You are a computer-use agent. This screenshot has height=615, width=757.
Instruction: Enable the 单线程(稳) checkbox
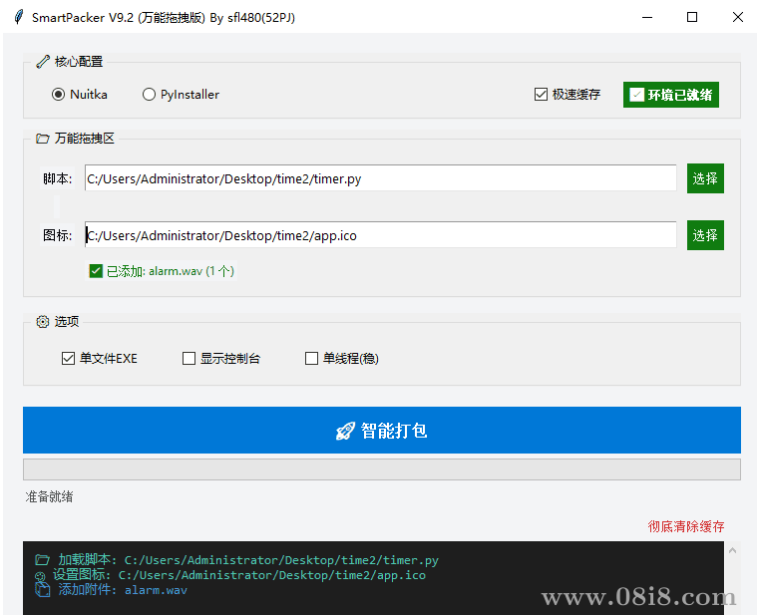(311, 359)
